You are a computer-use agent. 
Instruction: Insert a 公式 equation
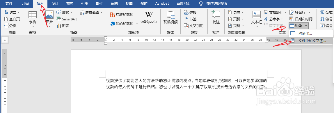point(326,12)
